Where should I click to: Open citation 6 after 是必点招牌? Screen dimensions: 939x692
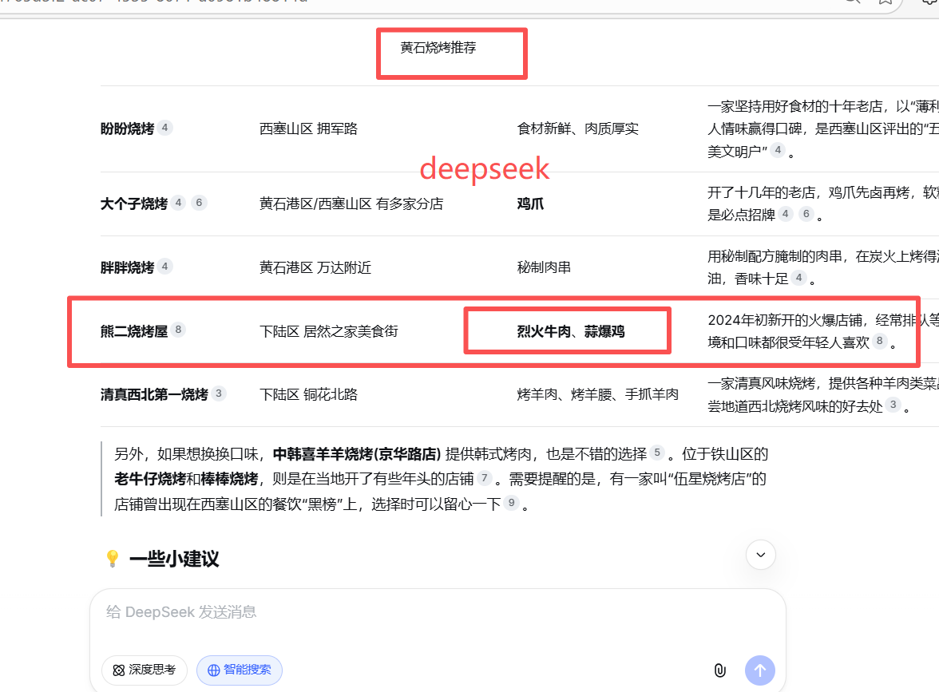point(806,214)
